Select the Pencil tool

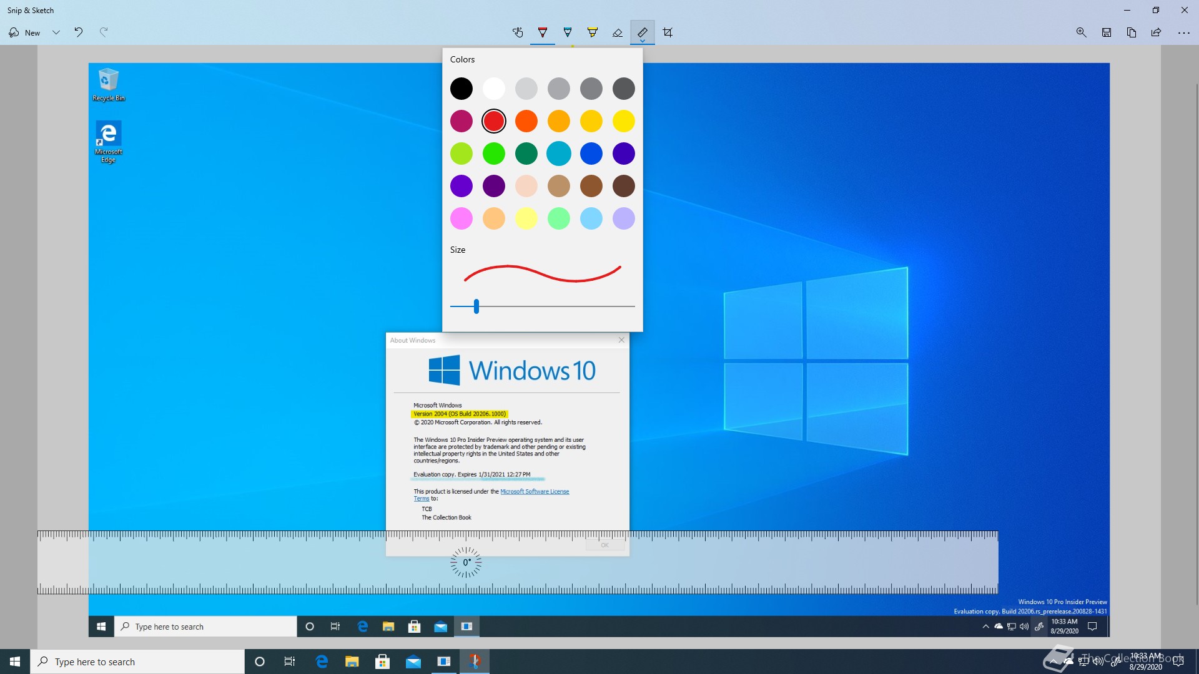568,32
